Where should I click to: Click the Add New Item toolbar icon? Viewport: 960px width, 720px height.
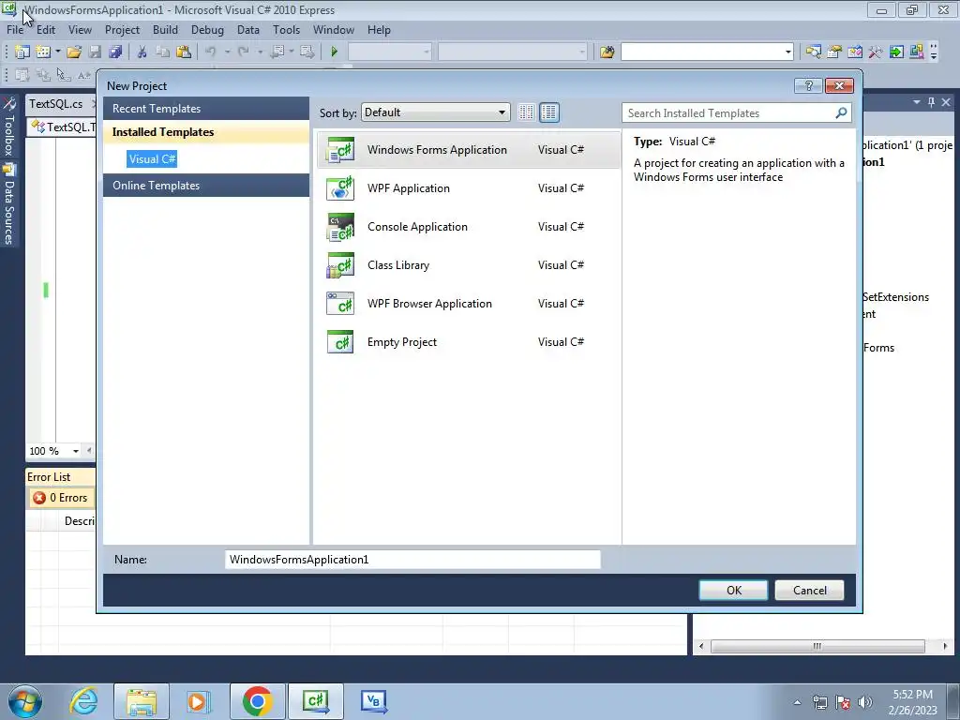point(43,52)
